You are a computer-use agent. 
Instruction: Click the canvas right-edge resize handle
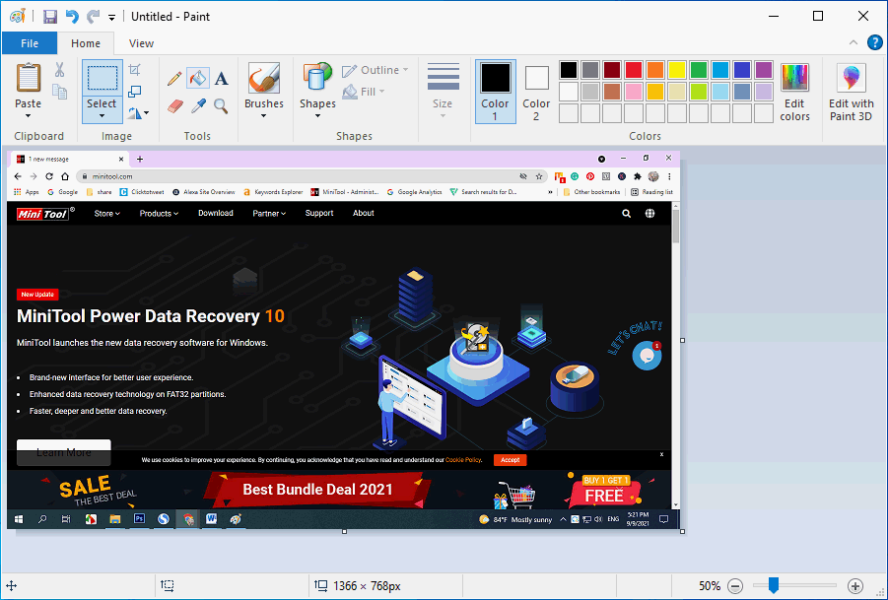(x=682, y=341)
